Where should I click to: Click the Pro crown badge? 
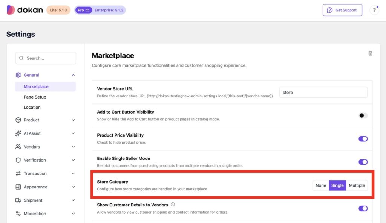coord(83,10)
